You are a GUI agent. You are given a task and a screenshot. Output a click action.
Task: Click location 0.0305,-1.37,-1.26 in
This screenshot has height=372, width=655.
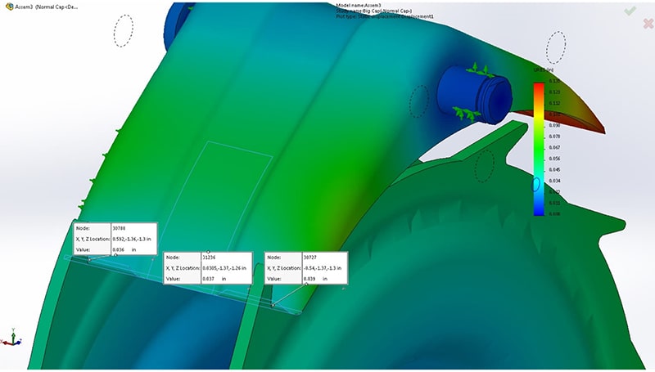click(224, 267)
